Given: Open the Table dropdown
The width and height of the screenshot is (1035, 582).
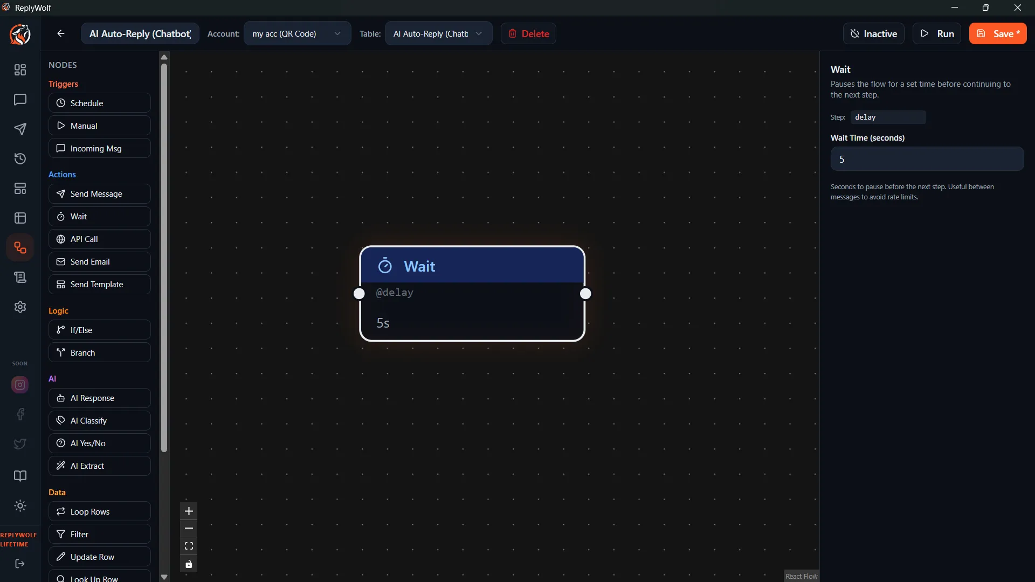Looking at the screenshot, I should (x=438, y=33).
